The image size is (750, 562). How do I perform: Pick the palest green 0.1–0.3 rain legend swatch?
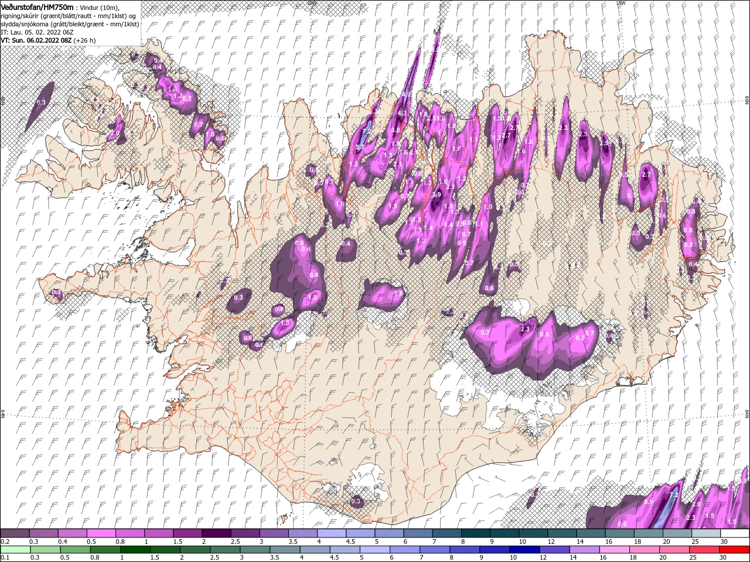15,550
